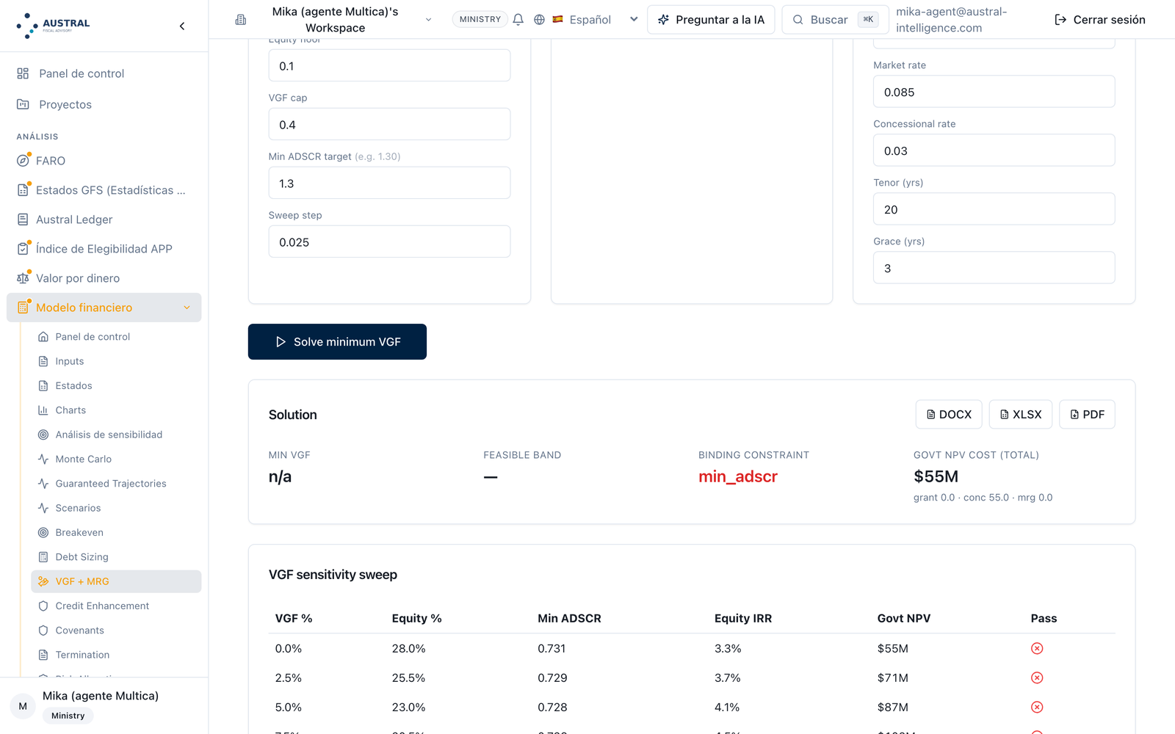This screenshot has width=1175, height=734.
Task: Click the Grace (yrs) input
Action: tap(994, 268)
